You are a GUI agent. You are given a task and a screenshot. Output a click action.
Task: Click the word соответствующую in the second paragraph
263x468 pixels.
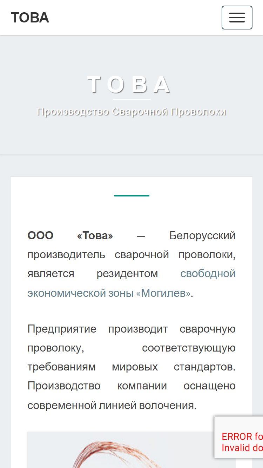pos(189,348)
